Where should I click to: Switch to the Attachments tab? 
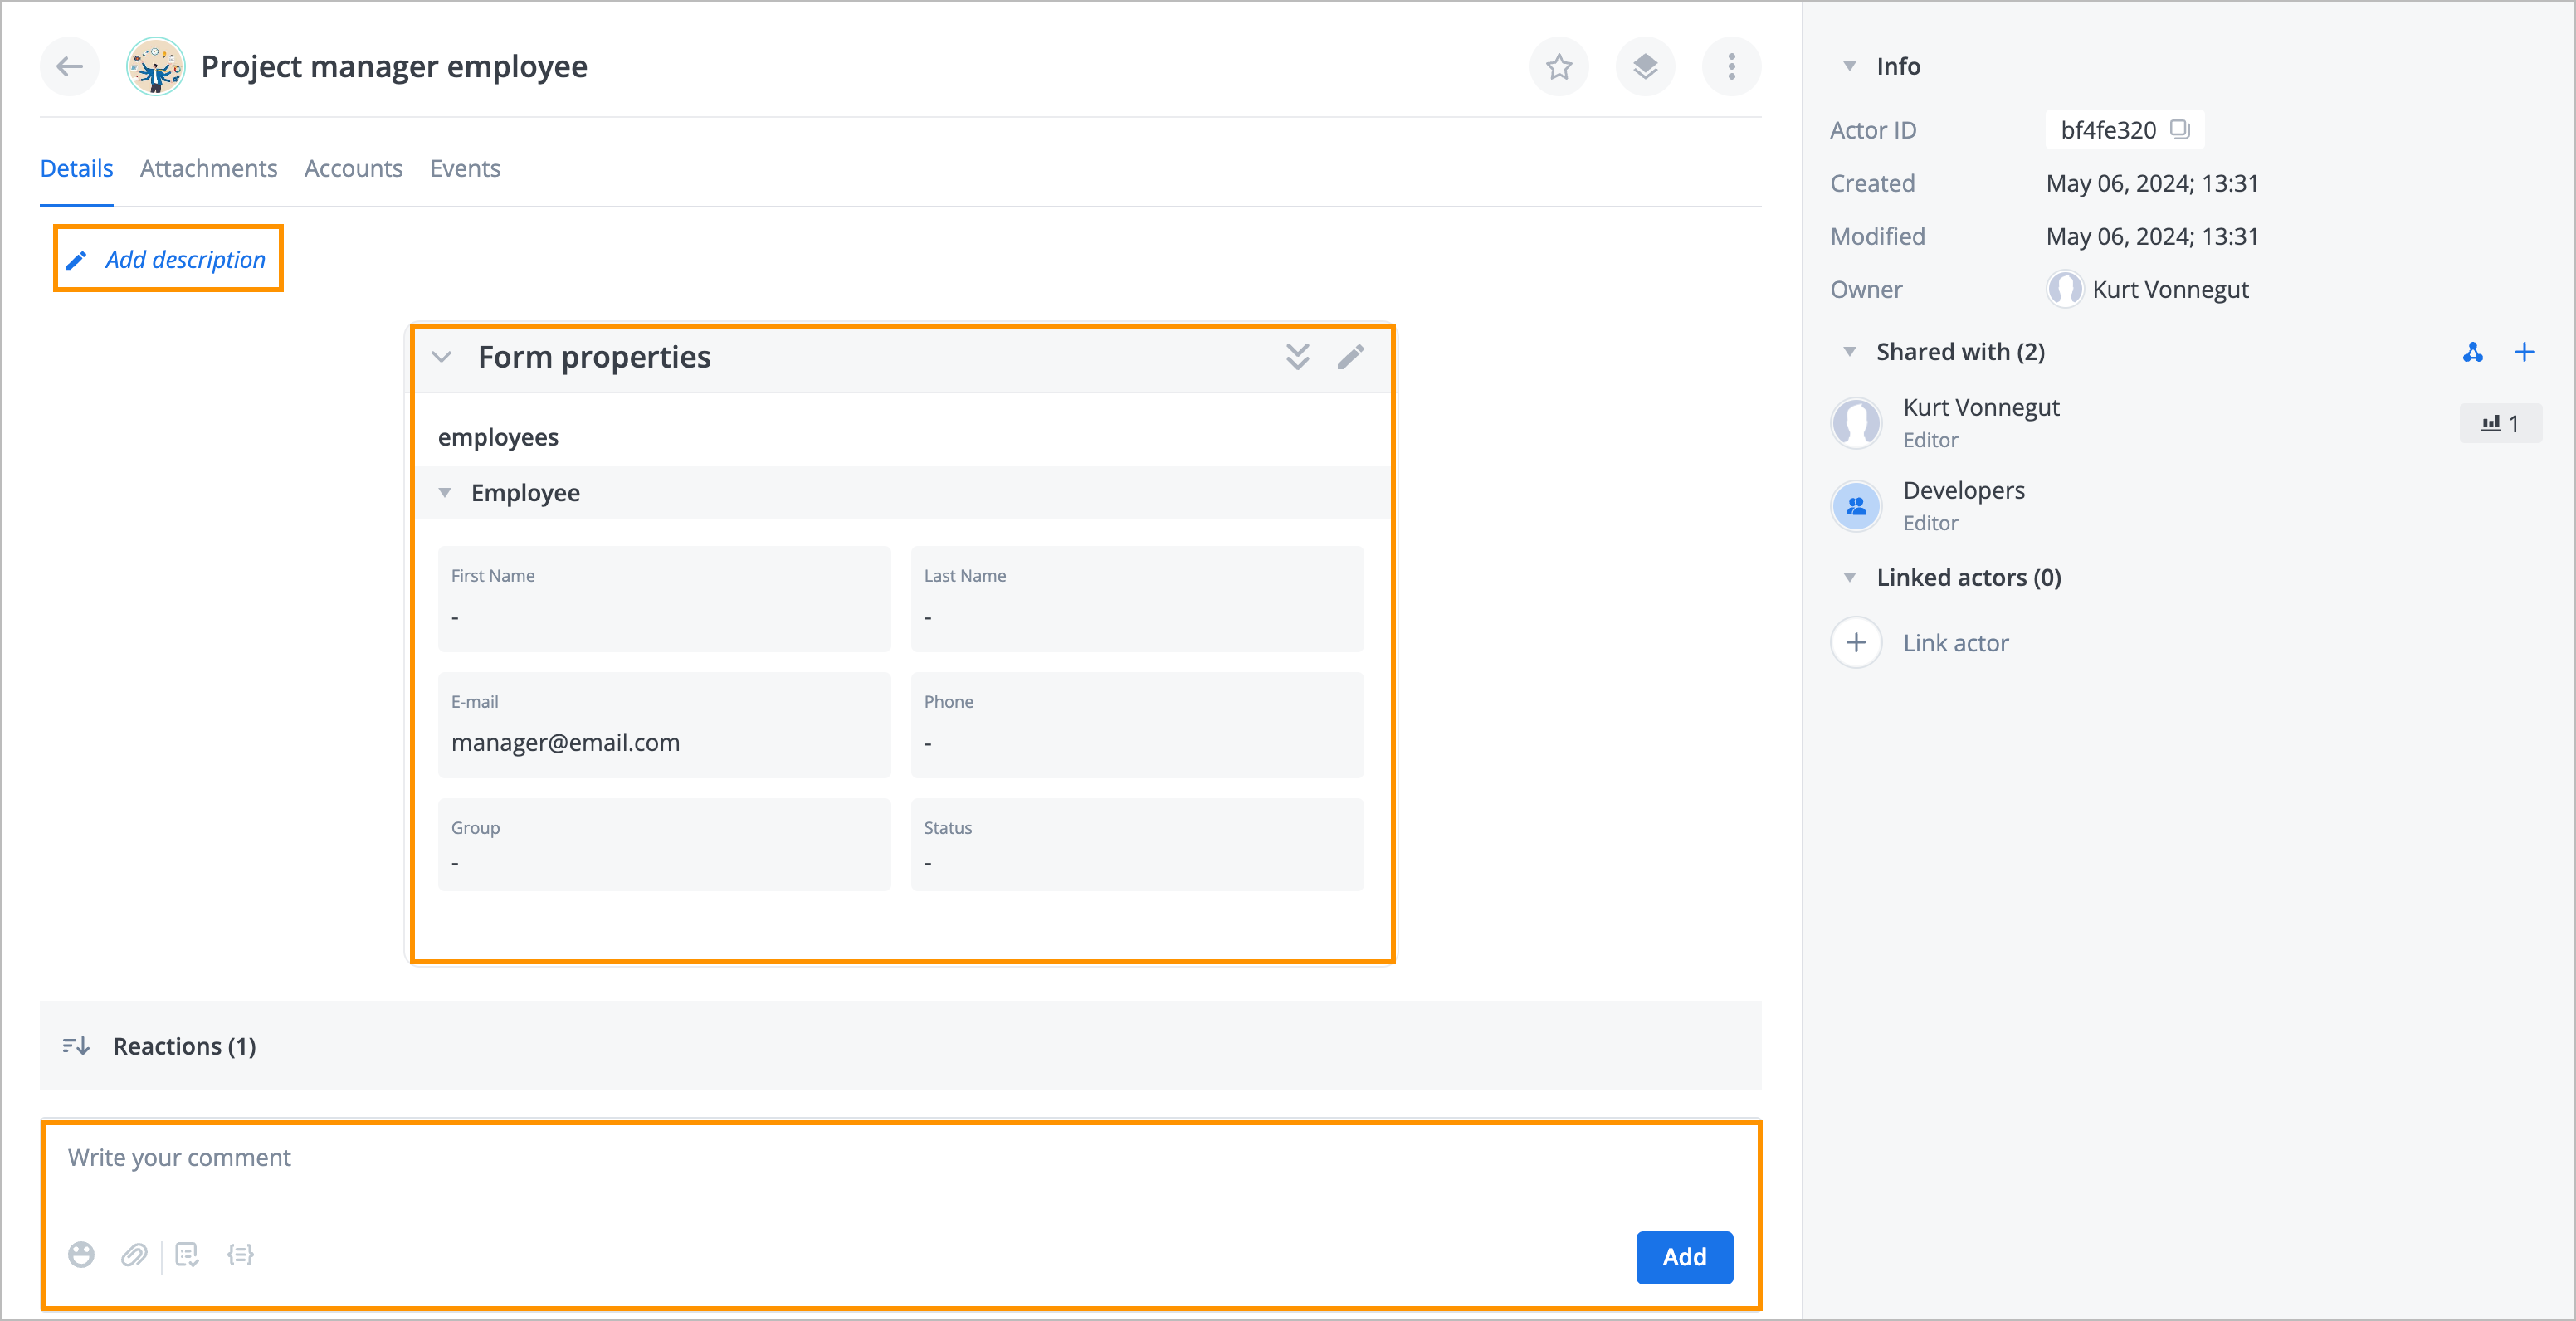tap(209, 167)
